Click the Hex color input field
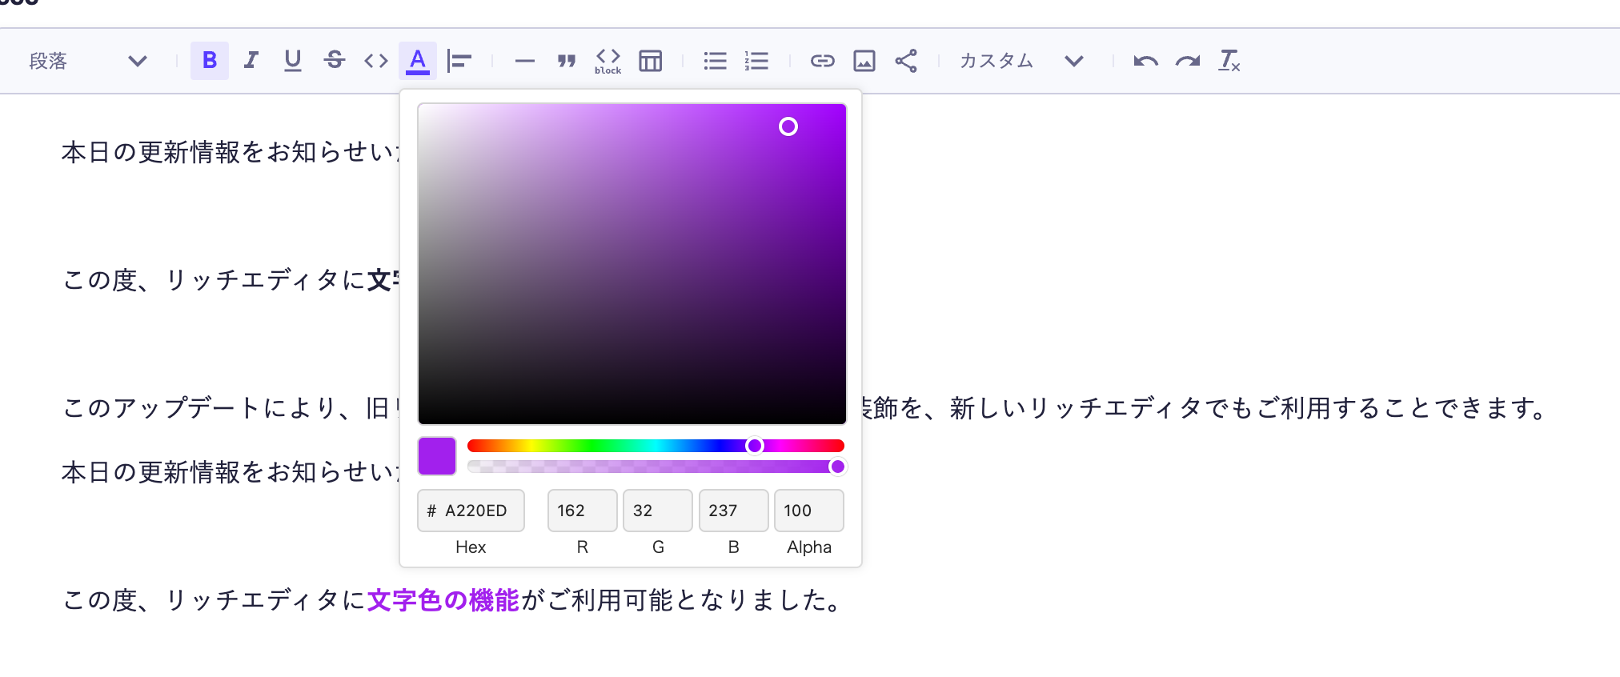 [475, 511]
